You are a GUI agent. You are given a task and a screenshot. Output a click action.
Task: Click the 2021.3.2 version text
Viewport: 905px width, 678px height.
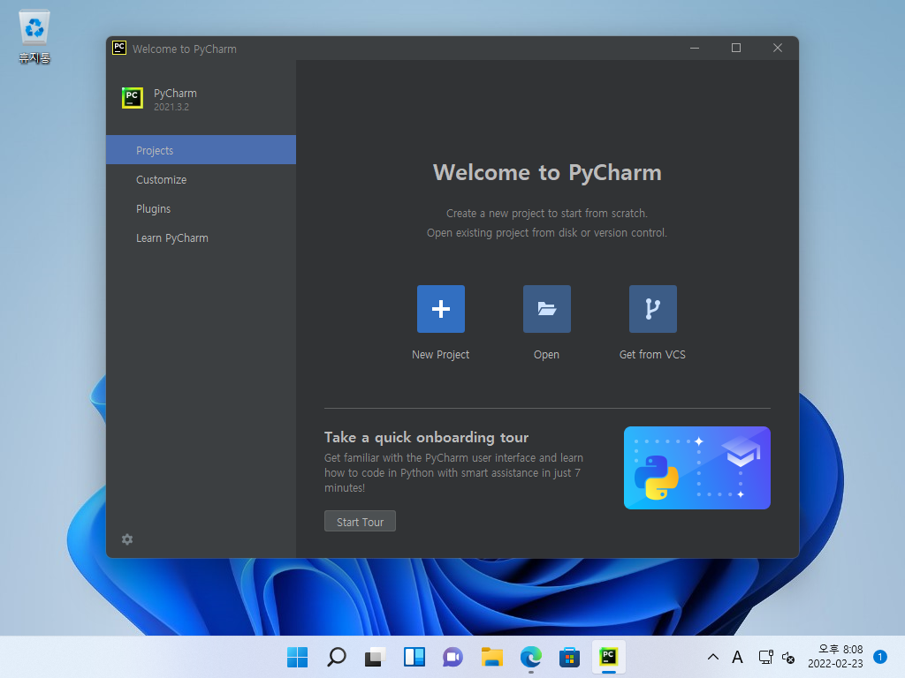click(x=171, y=107)
